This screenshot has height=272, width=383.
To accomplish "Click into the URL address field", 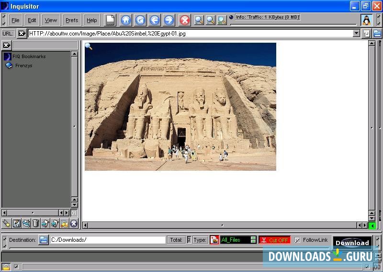I will (190, 33).
